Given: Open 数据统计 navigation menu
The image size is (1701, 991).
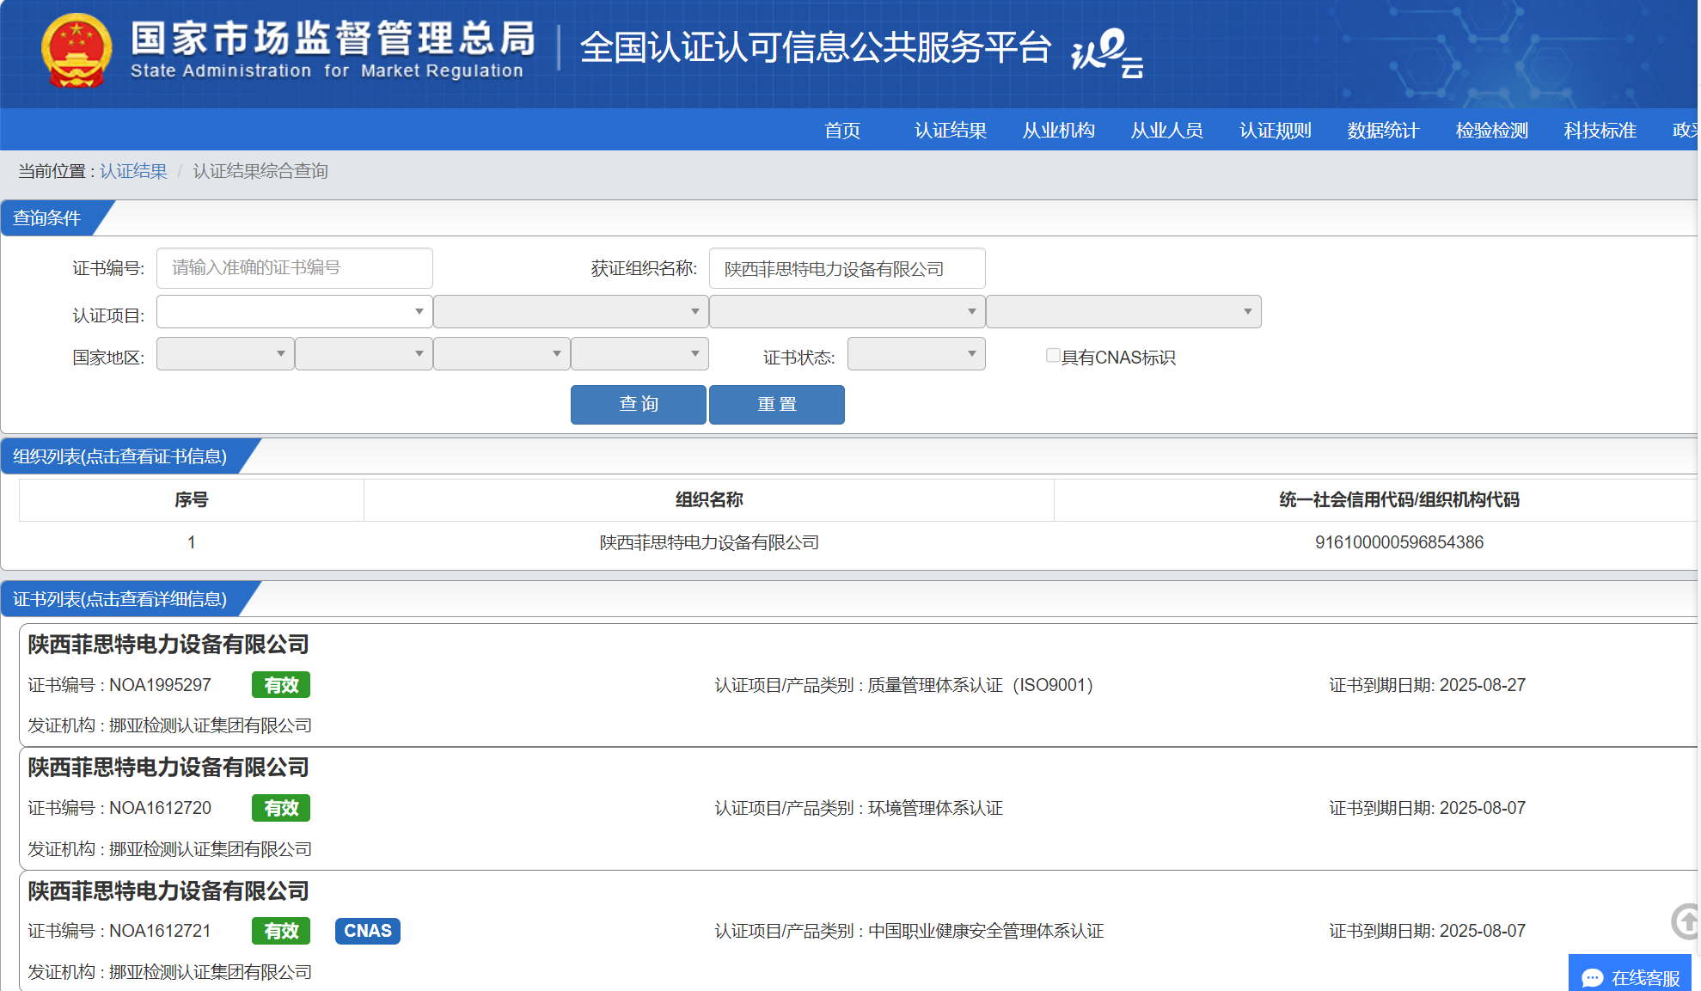Looking at the screenshot, I should click(x=1384, y=130).
